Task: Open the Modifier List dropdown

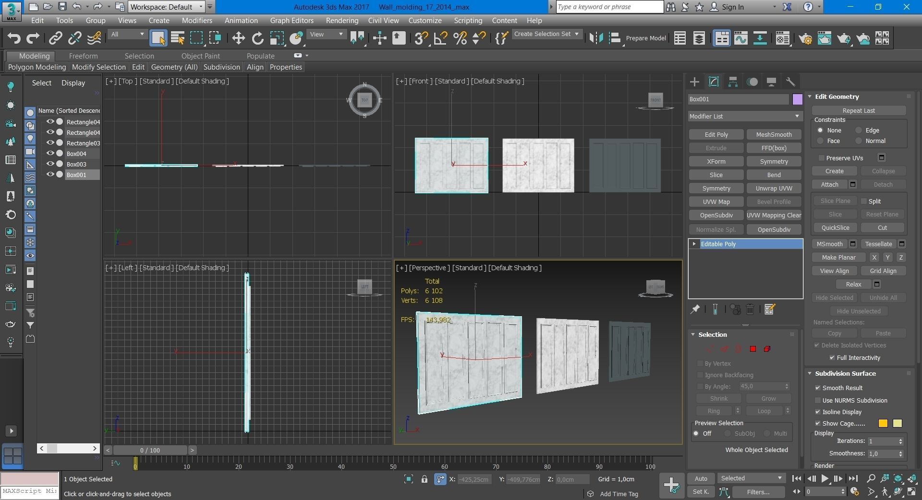Action: [744, 116]
